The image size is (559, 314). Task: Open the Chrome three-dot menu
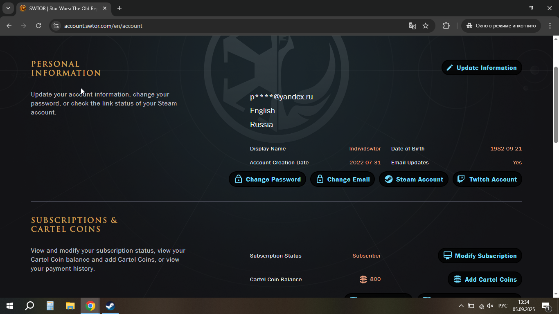click(x=550, y=26)
